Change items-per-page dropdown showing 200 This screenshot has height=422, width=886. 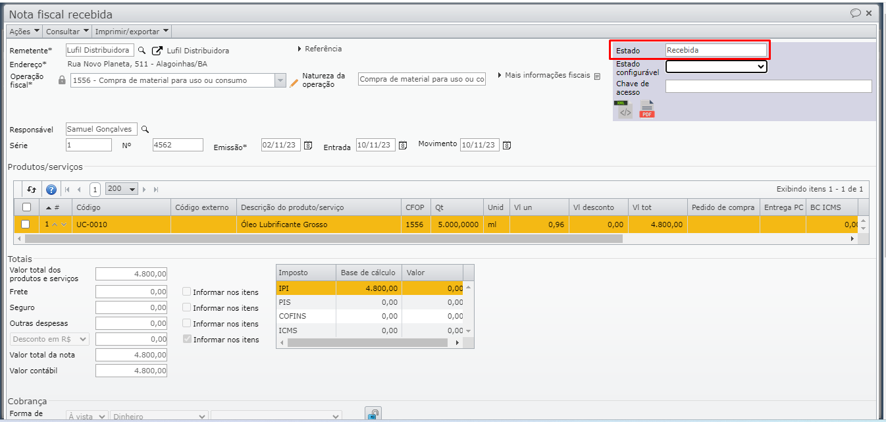click(x=121, y=189)
